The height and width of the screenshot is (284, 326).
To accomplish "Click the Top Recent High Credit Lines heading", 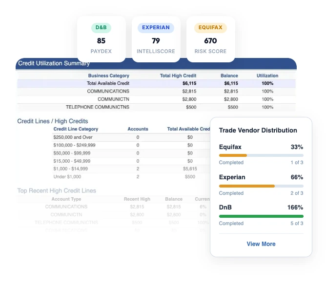I will tap(57, 190).
